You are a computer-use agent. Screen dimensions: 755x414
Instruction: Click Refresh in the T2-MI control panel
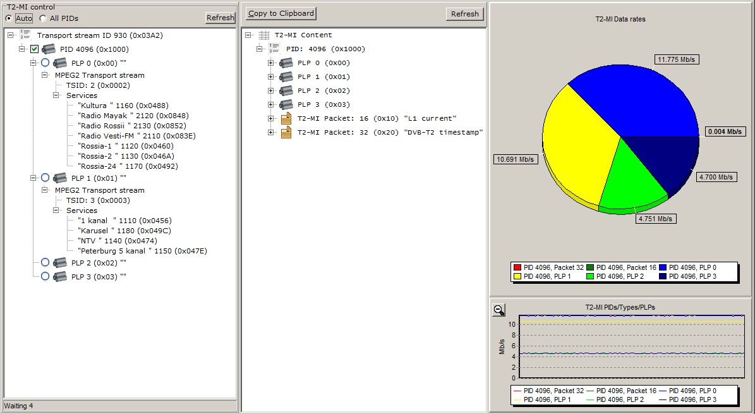pyautogui.click(x=220, y=18)
